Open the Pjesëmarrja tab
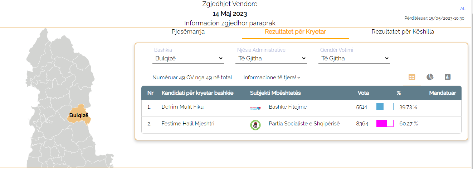473x169 pixels. coord(188,32)
